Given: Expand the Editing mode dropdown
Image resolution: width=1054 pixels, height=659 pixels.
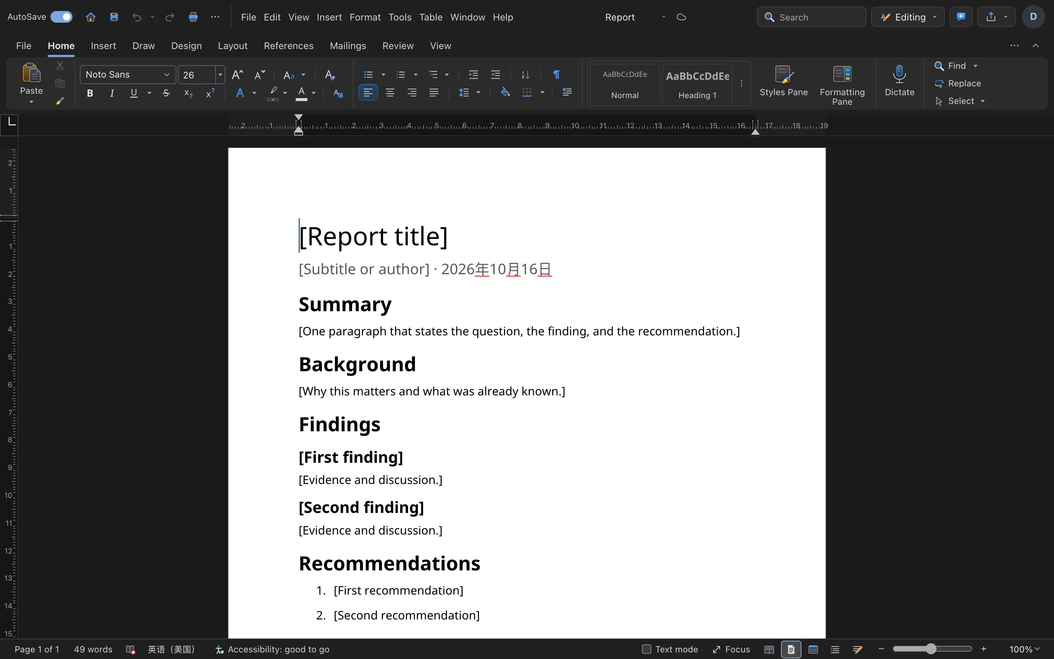Looking at the screenshot, I should point(935,17).
